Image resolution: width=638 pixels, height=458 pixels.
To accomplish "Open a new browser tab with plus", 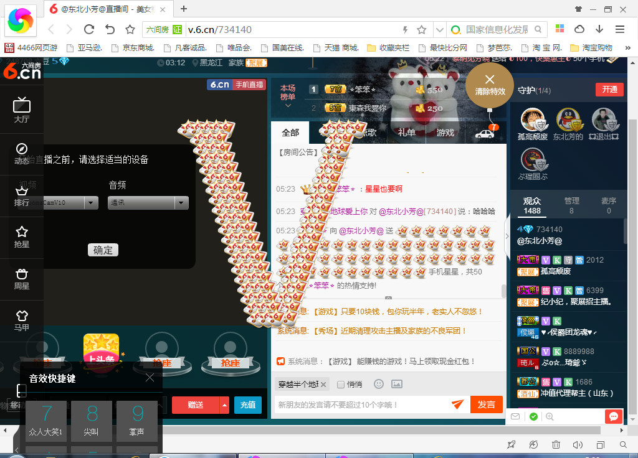I will coord(184,9).
